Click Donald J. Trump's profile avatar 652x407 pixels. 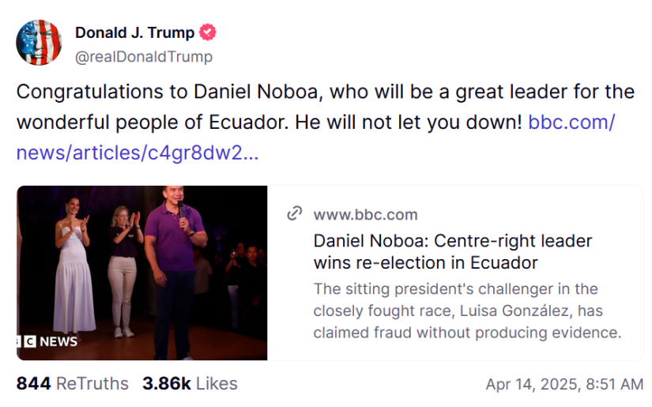point(39,43)
